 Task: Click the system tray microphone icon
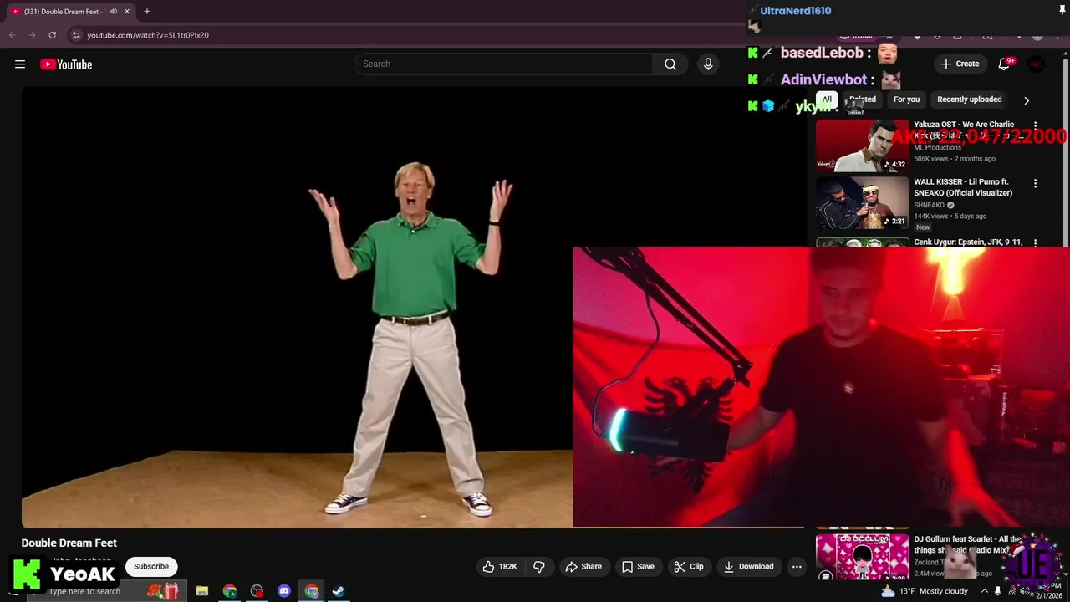point(997,591)
